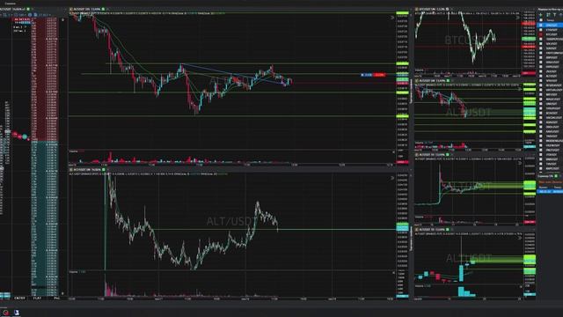Click the second circled blue icon in the order book toolbar
Image resolution: width=563 pixels, height=317 pixels.
click(x=35, y=15)
